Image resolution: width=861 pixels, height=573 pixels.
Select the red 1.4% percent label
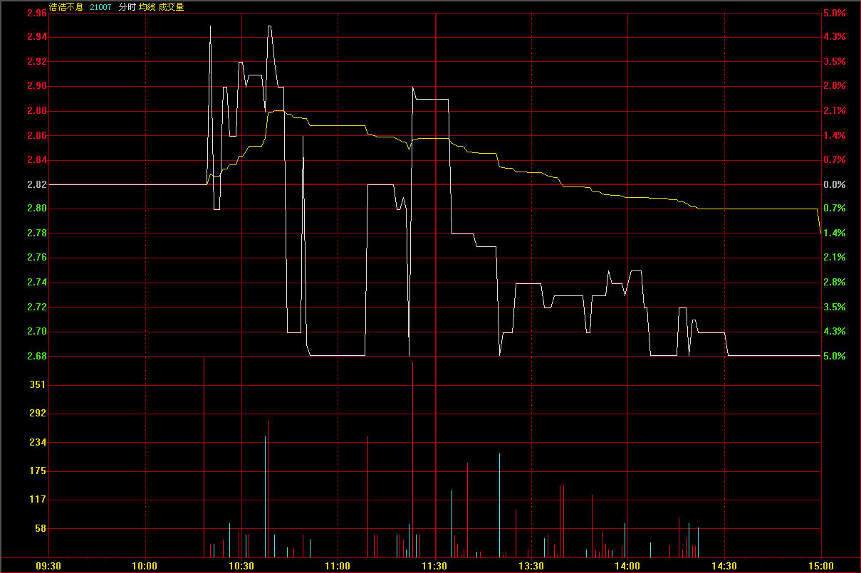pos(834,135)
